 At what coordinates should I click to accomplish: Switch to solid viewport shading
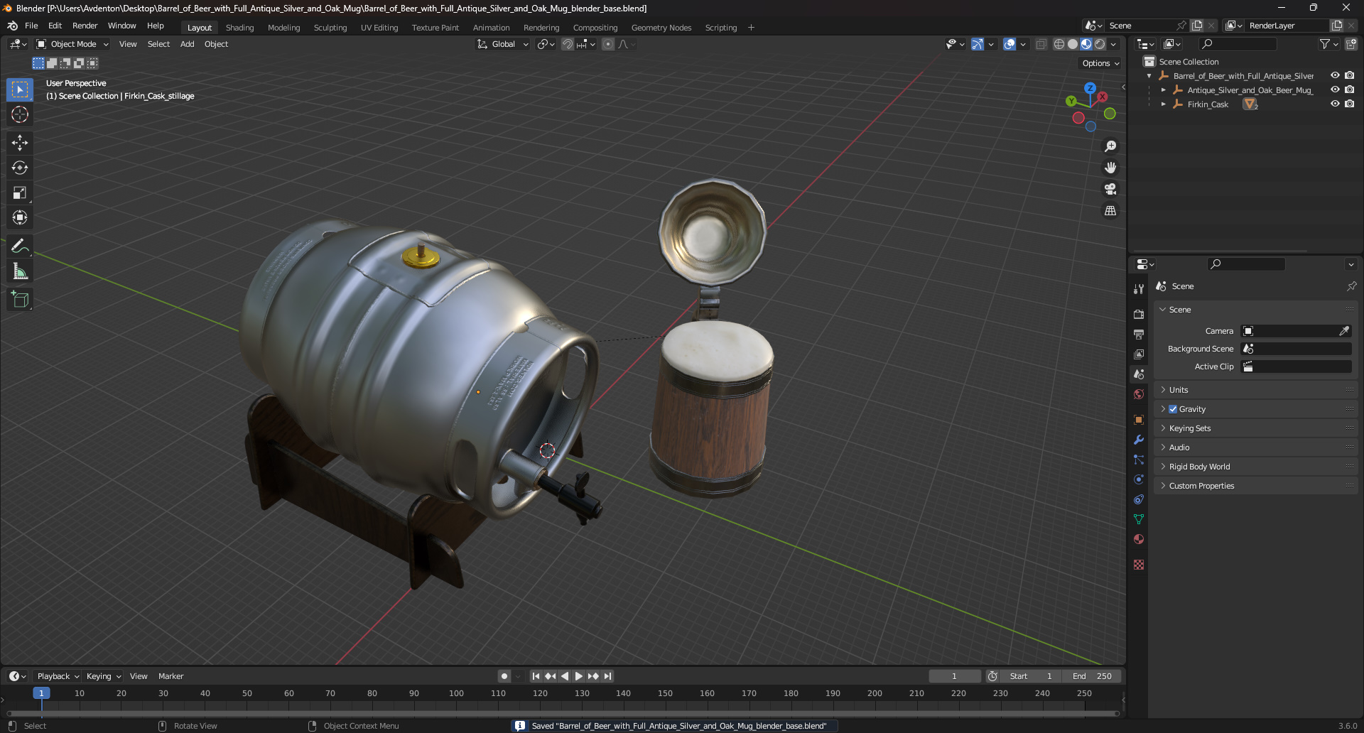click(1073, 44)
